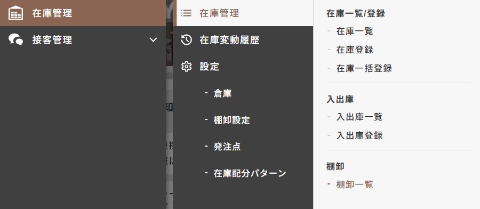Go to 入出庫一覧 link
The image size is (480, 209).
pyautogui.click(x=359, y=117)
